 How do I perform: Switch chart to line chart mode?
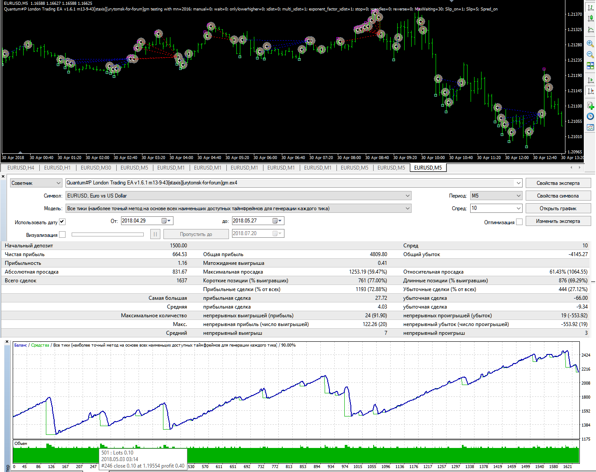[590, 29]
